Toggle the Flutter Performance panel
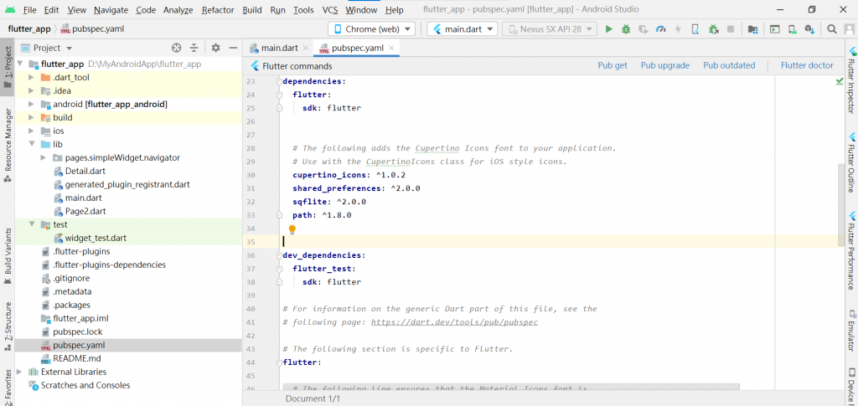Viewport: 858px width, 406px height. coord(851,251)
